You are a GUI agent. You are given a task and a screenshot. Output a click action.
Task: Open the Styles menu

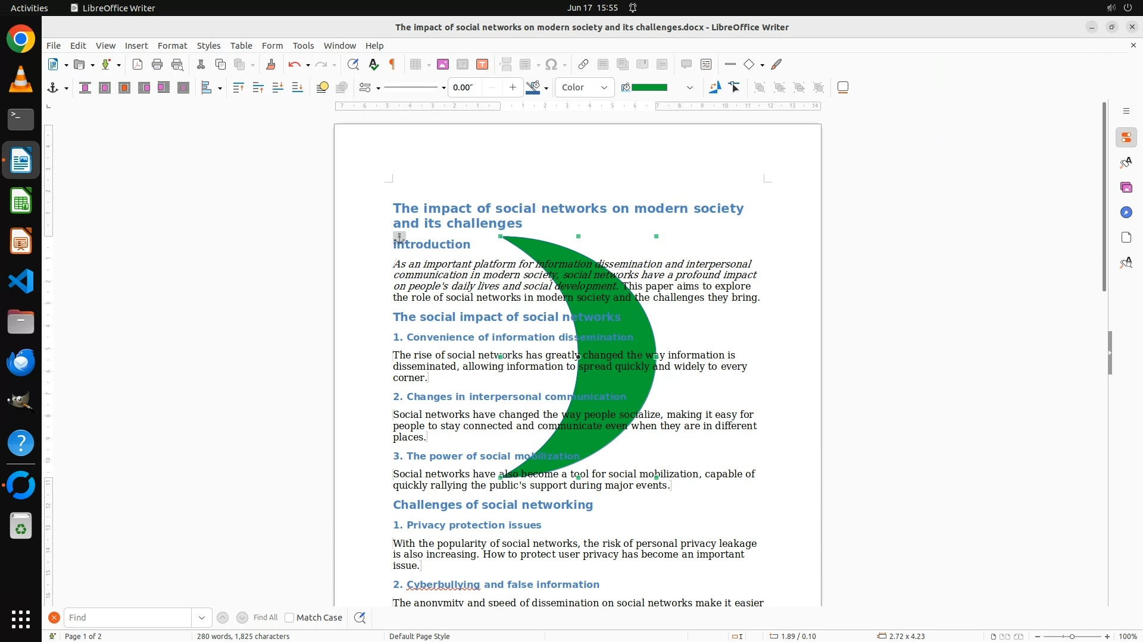pyautogui.click(x=208, y=46)
